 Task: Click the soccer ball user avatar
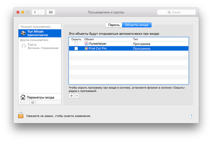click(23, 33)
